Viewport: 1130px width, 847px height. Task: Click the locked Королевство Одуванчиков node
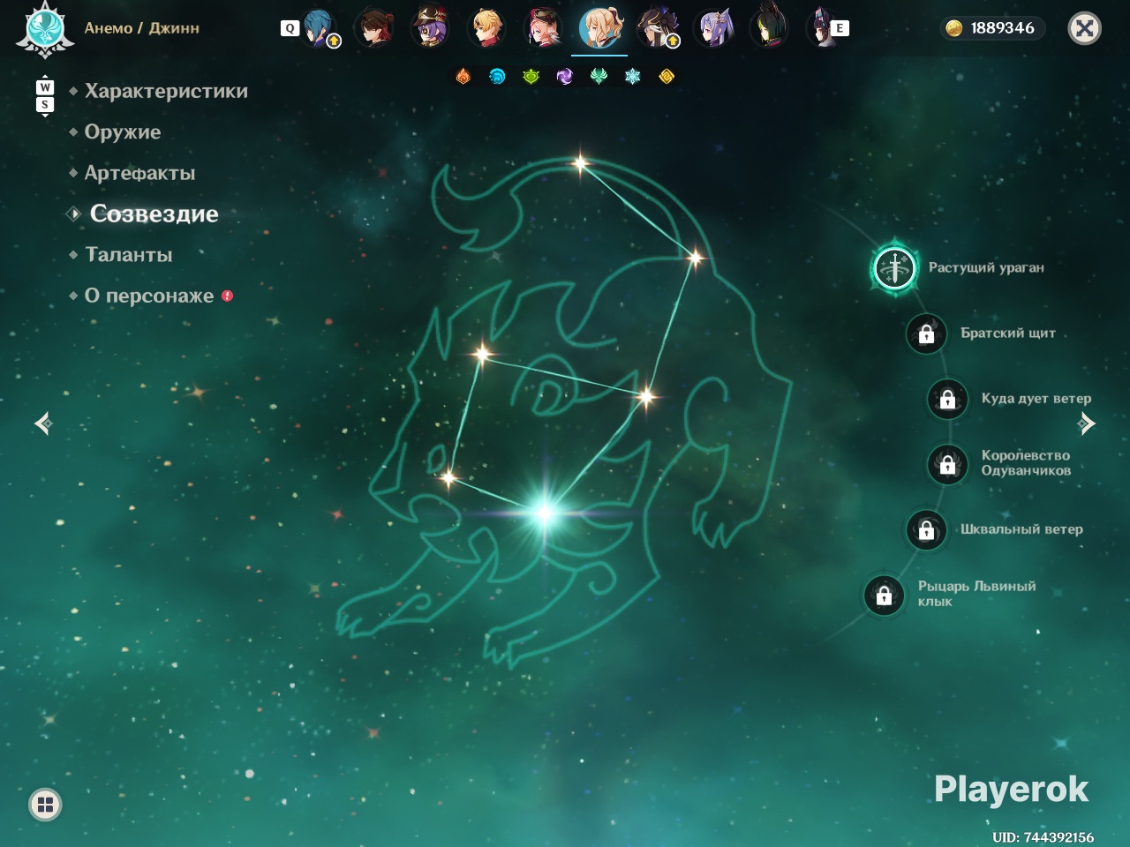[x=947, y=463]
